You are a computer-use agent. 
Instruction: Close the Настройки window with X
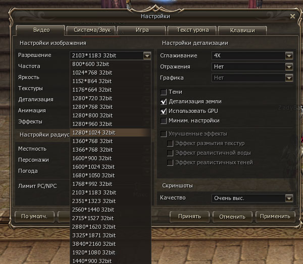[x=292, y=16]
